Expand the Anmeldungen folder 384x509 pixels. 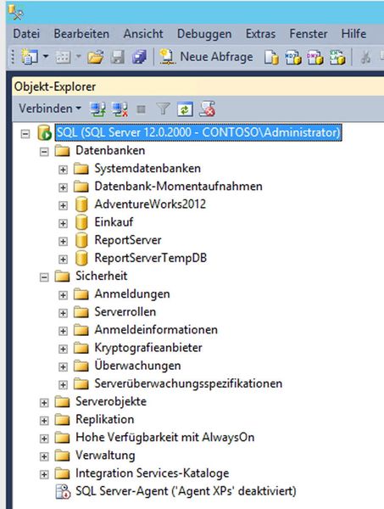(x=63, y=295)
